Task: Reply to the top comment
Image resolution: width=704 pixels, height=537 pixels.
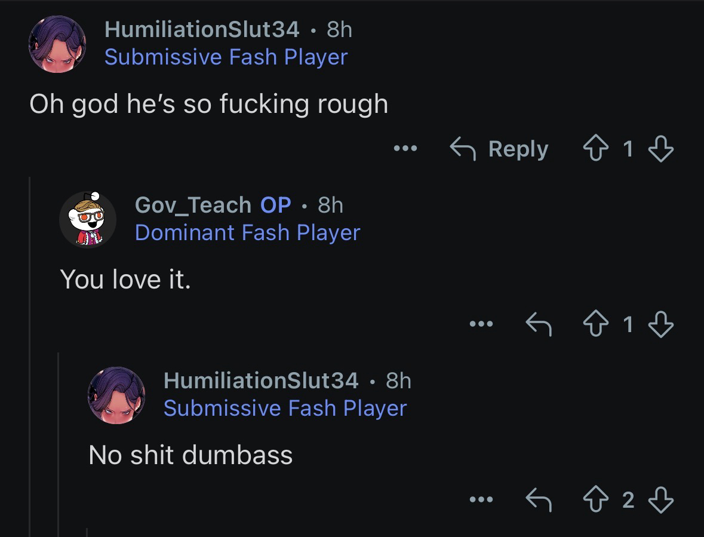Action: tap(499, 149)
